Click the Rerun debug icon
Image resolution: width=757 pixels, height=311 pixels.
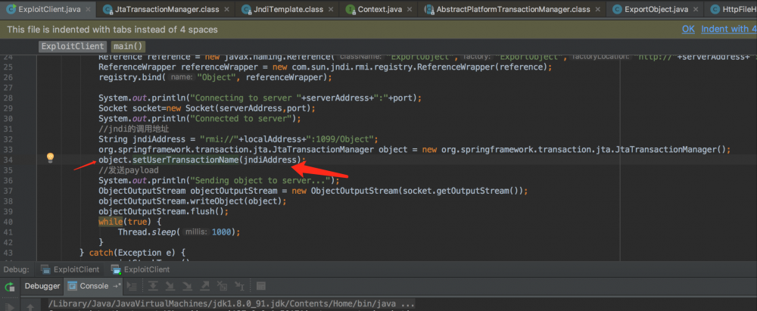point(9,286)
